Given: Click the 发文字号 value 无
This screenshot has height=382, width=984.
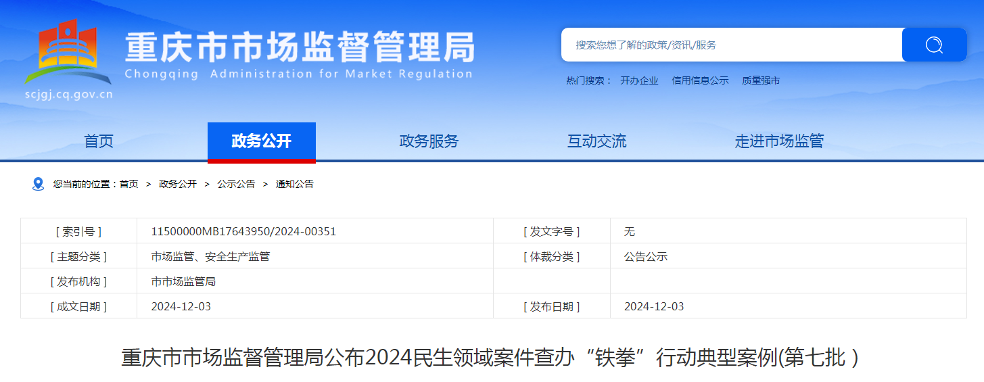Looking at the screenshot, I should [x=630, y=231].
